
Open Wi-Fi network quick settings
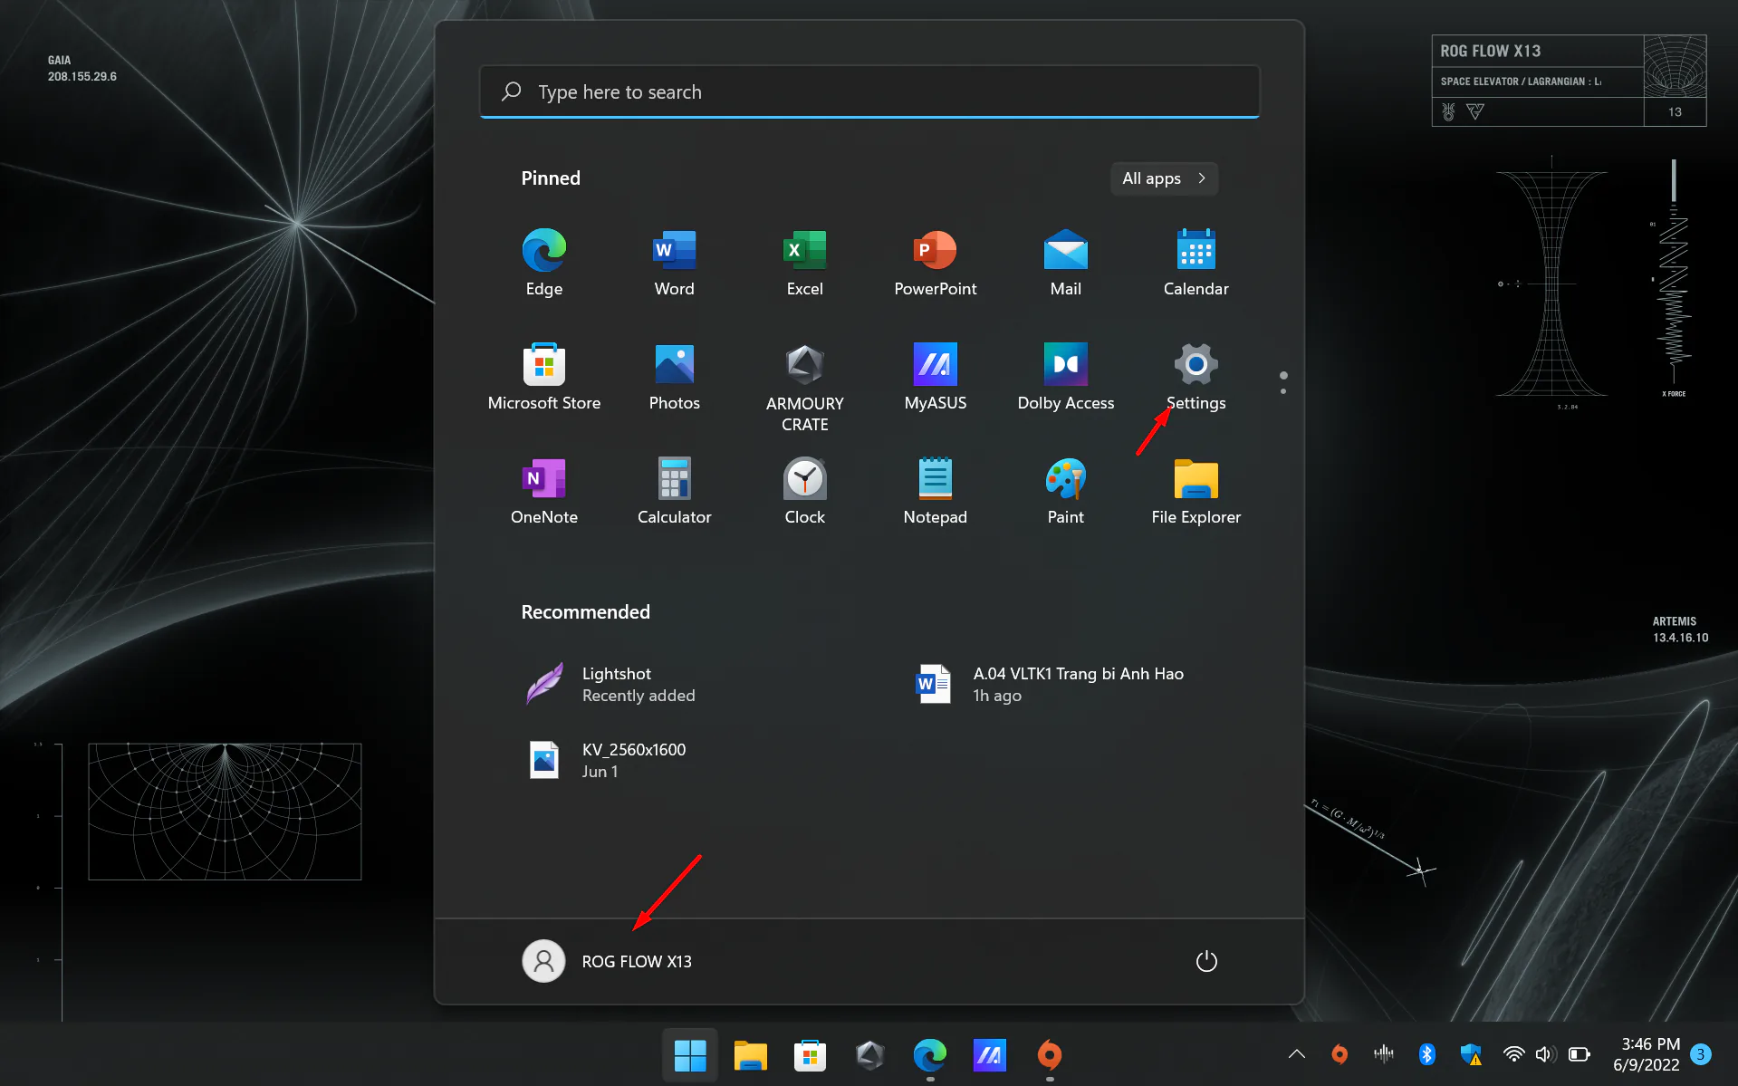1513,1053
